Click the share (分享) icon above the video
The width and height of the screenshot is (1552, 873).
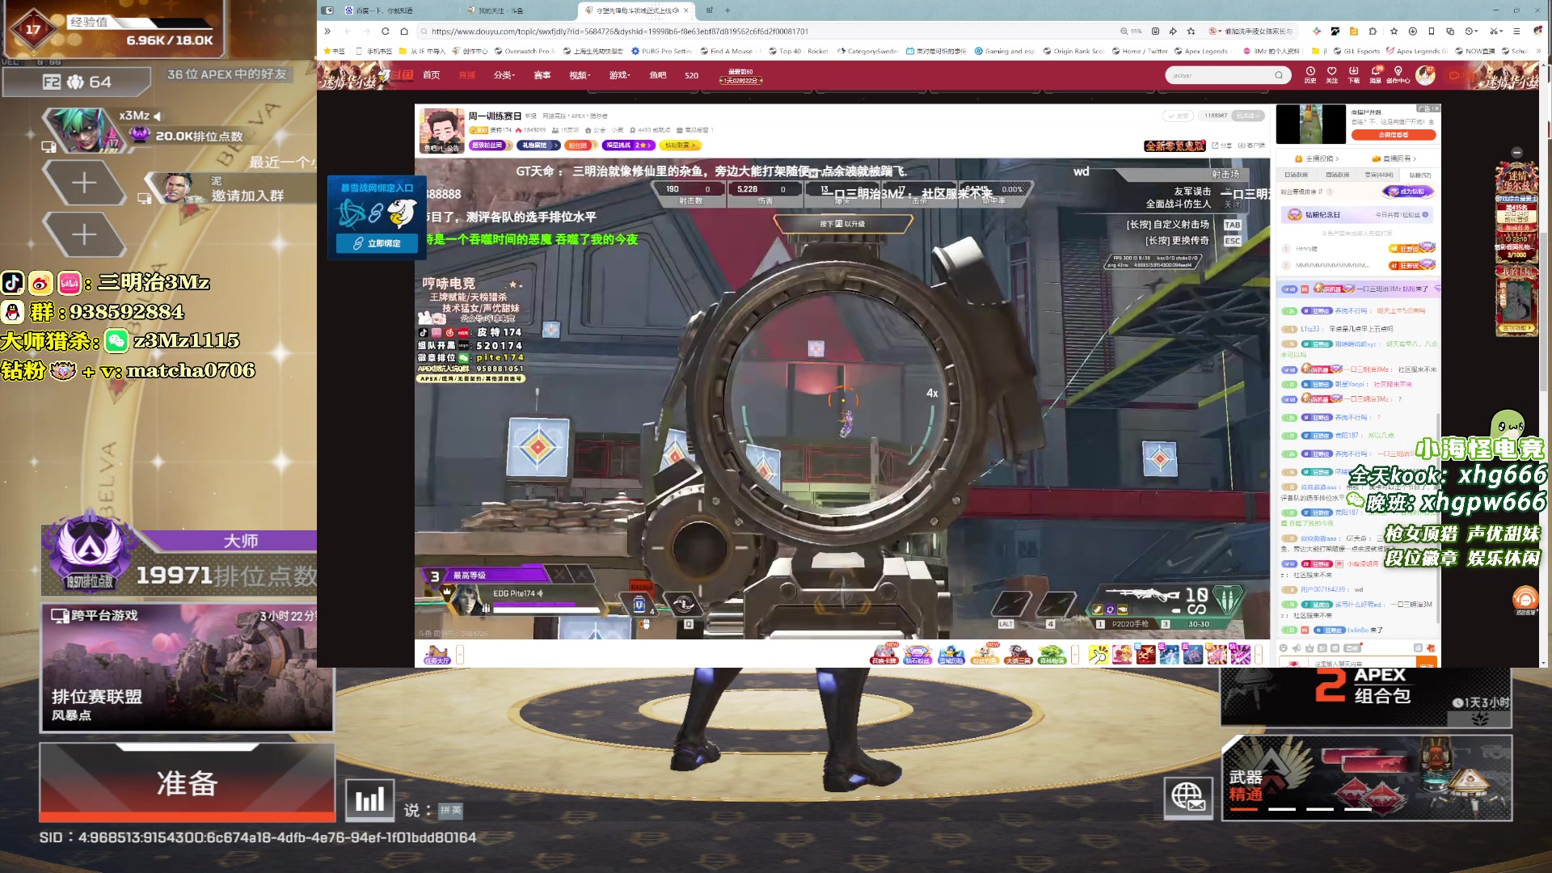pyautogui.click(x=1221, y=145)
